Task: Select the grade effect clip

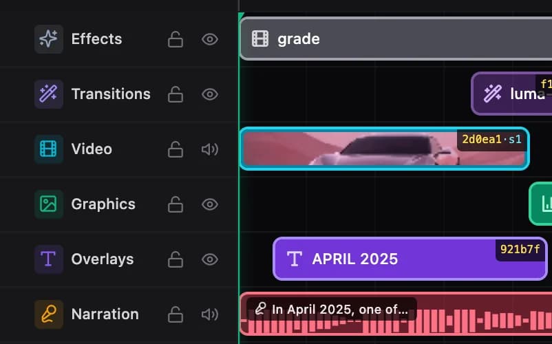Action: pyautogui.click(x=396, y=39)
